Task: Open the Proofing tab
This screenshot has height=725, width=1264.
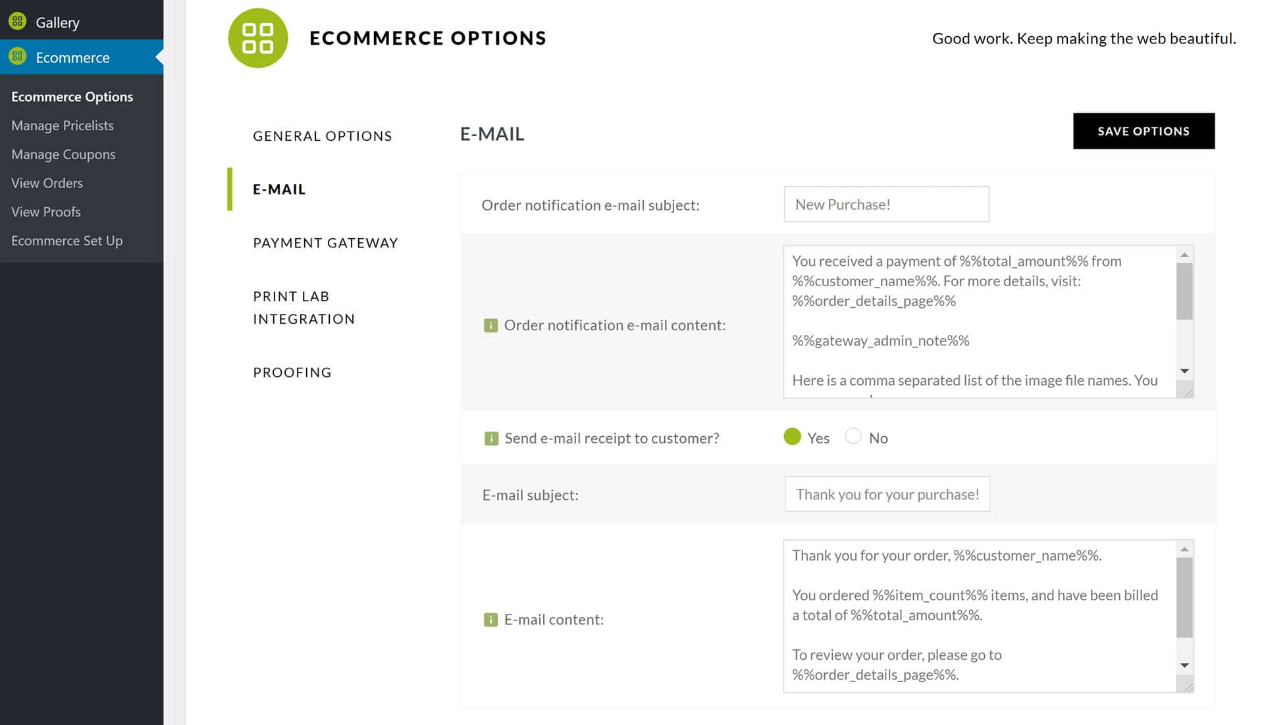Action: point(292,372)
